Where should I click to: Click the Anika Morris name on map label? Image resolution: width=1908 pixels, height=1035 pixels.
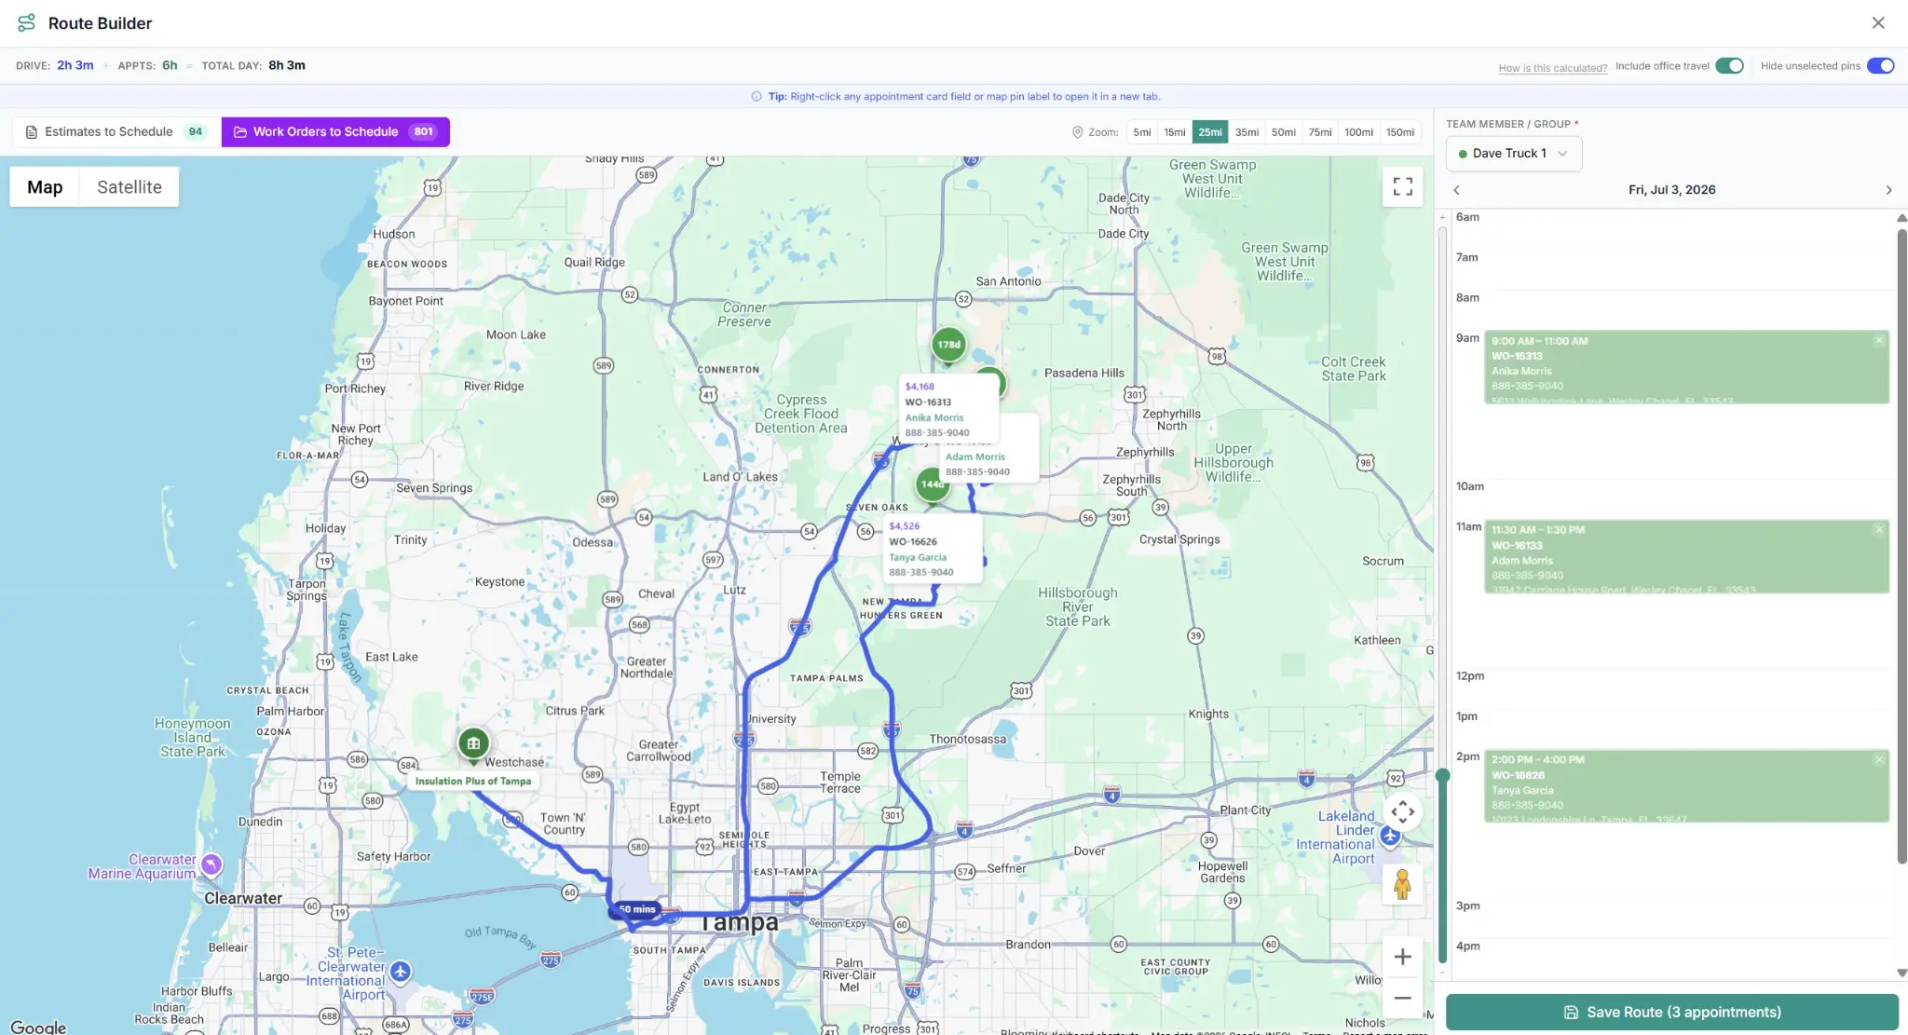click(x=934, y=418)
